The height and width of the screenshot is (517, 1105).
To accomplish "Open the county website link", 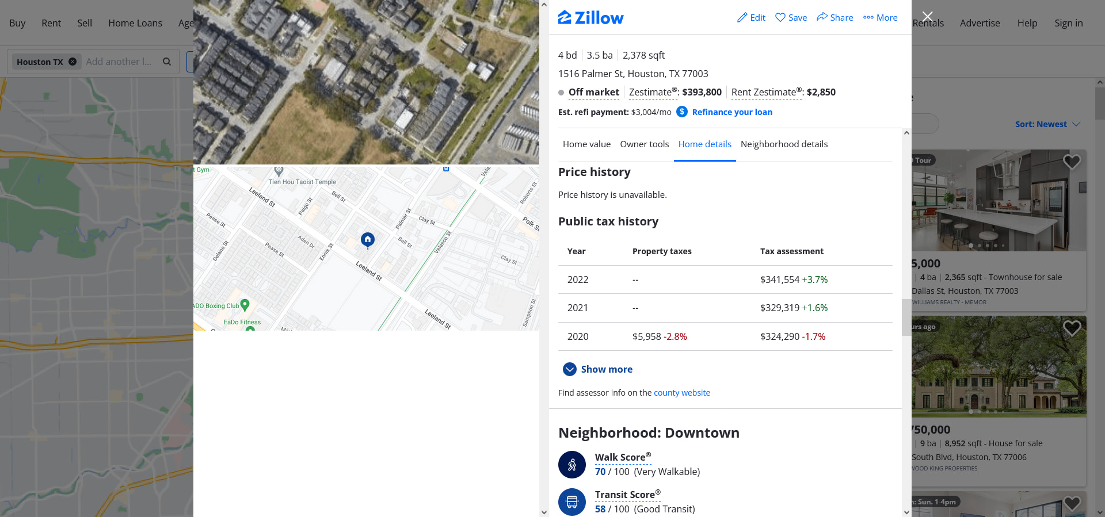I will pos(682,393).
